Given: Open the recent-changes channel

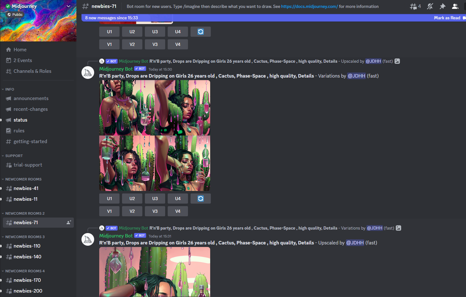Looking at the screenshot, I should [38, 109].
